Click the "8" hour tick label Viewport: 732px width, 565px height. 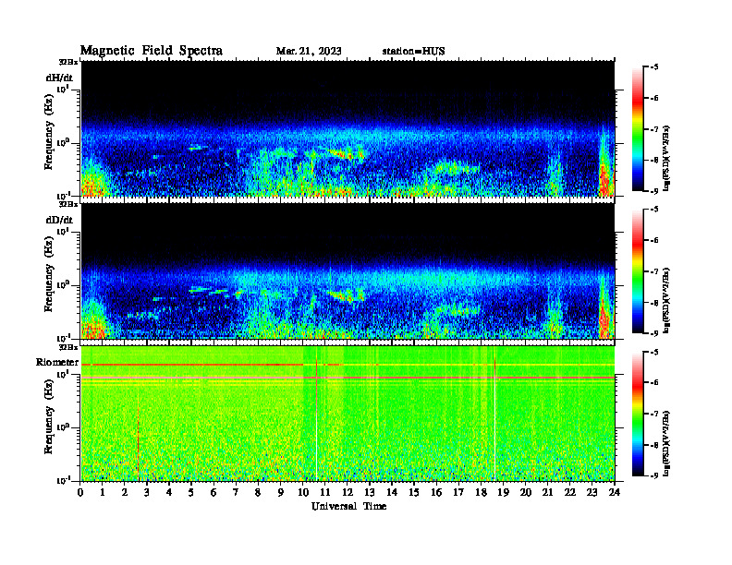tap(258, 492)
